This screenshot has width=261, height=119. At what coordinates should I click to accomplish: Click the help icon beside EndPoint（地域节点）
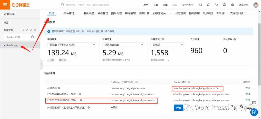point(137,82)
